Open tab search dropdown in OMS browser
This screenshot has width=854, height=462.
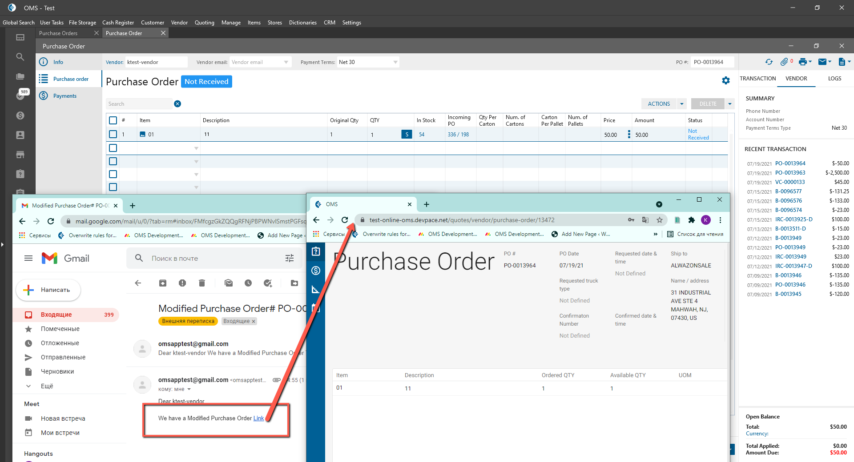[659, 204]
